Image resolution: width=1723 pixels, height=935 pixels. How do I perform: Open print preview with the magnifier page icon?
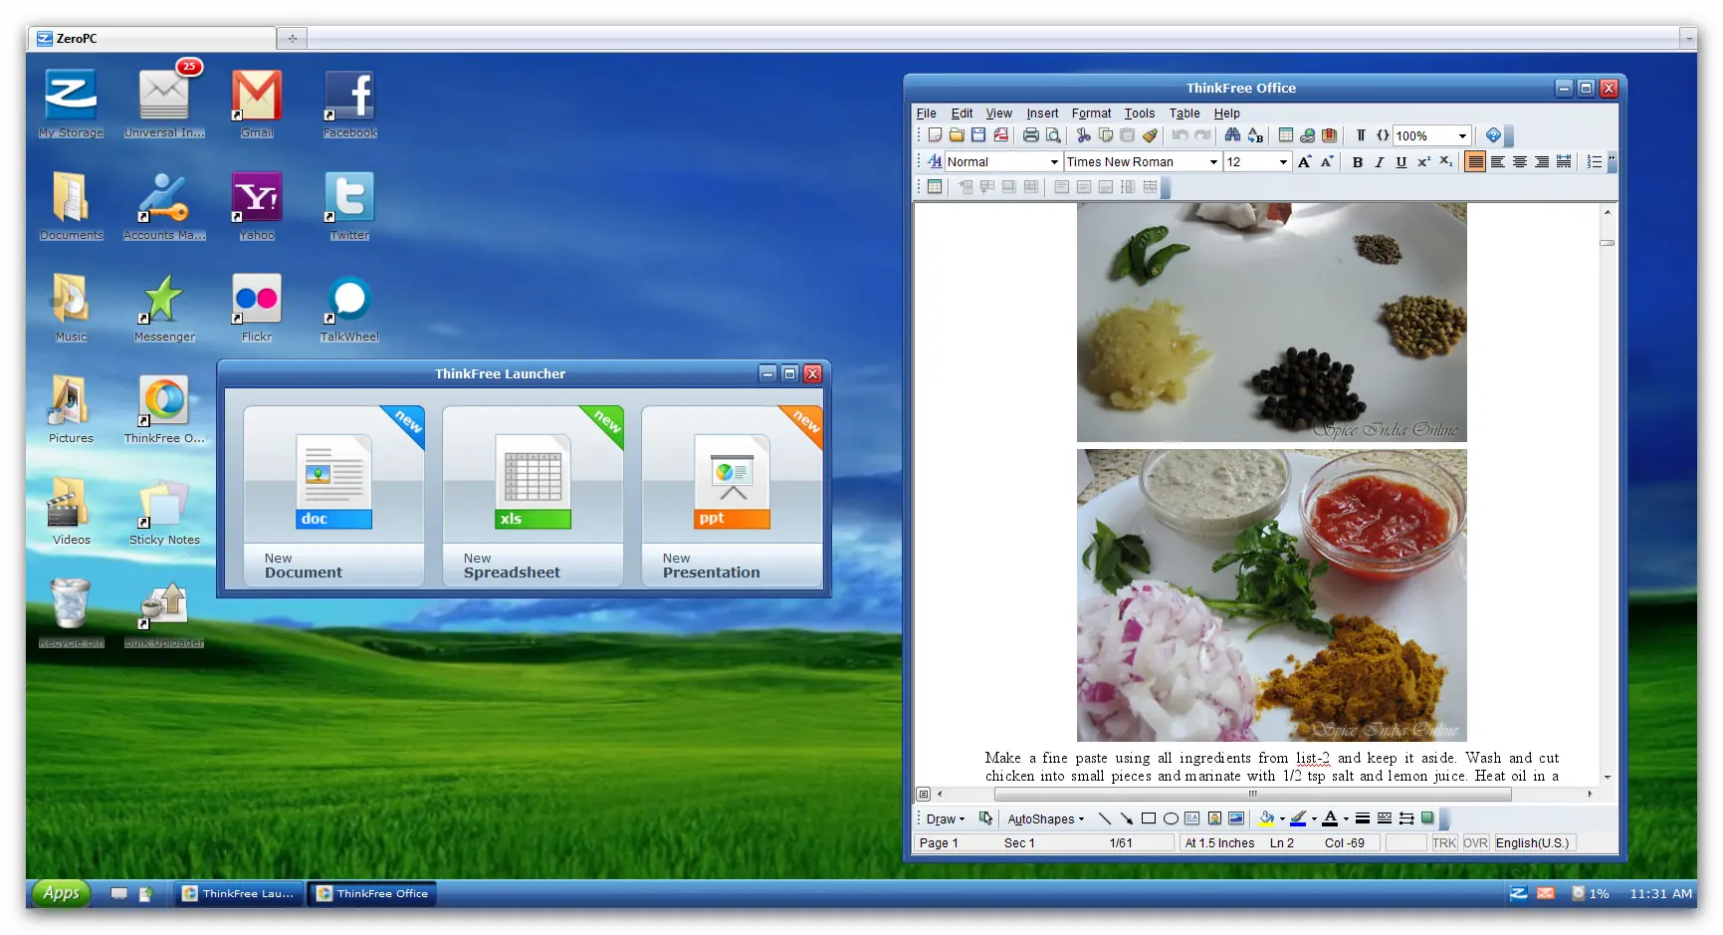point(1053,135)
